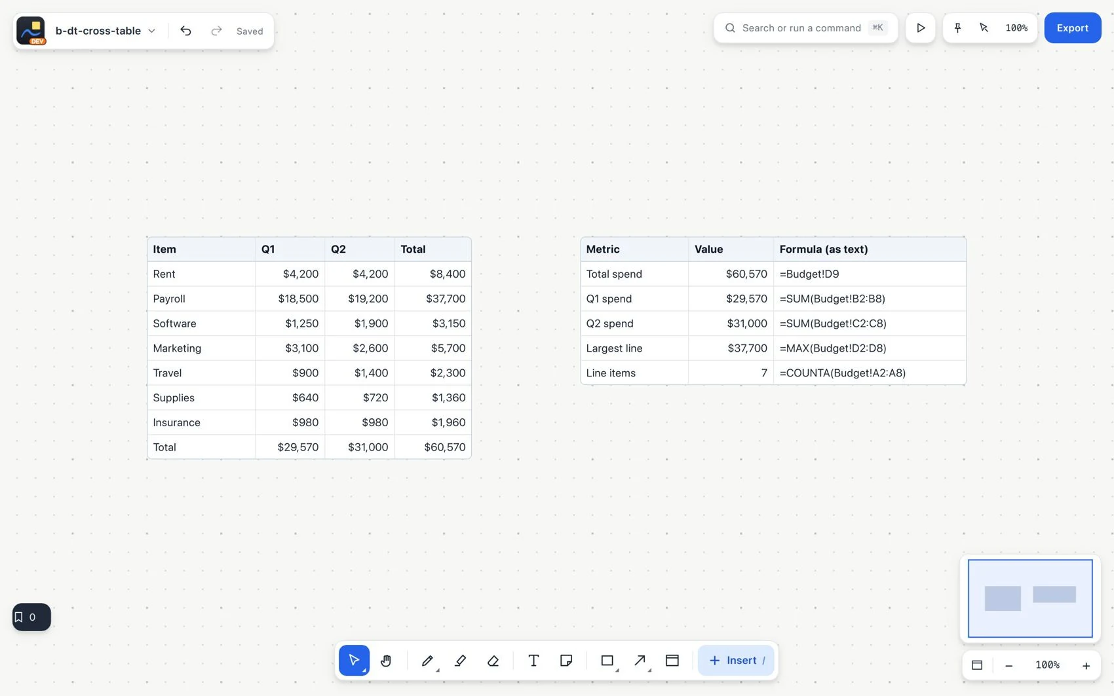Choose the pencil draw tool
The image size is (1114, 696).
(x=427, y=660)
